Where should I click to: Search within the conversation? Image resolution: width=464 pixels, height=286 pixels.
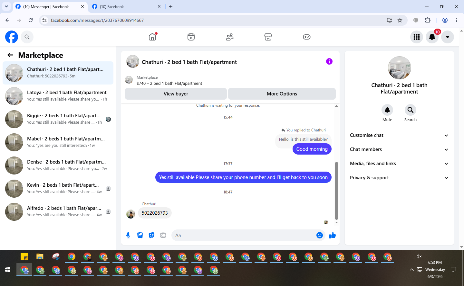(411, 110)
